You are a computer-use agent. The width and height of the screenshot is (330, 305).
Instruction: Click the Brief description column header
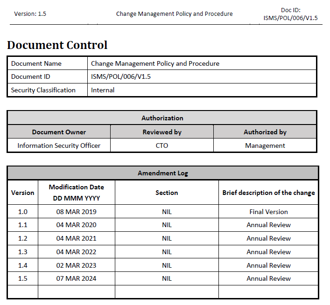pyautogui.click(x=268, y=193)
